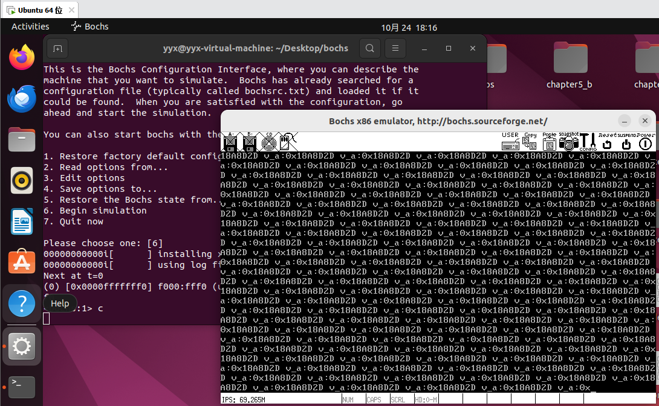The width and height of the screenshot is (659, 406).
Task: Open Ubuntu Software from the dock
Action: 22,262
